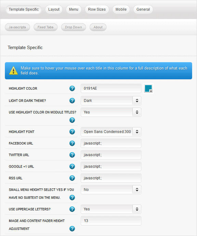Image resolution: width=197 pixels, height=236 pixels.
Task: Open the Use Uppercase Letters dropdown
Action: (111, 209)
